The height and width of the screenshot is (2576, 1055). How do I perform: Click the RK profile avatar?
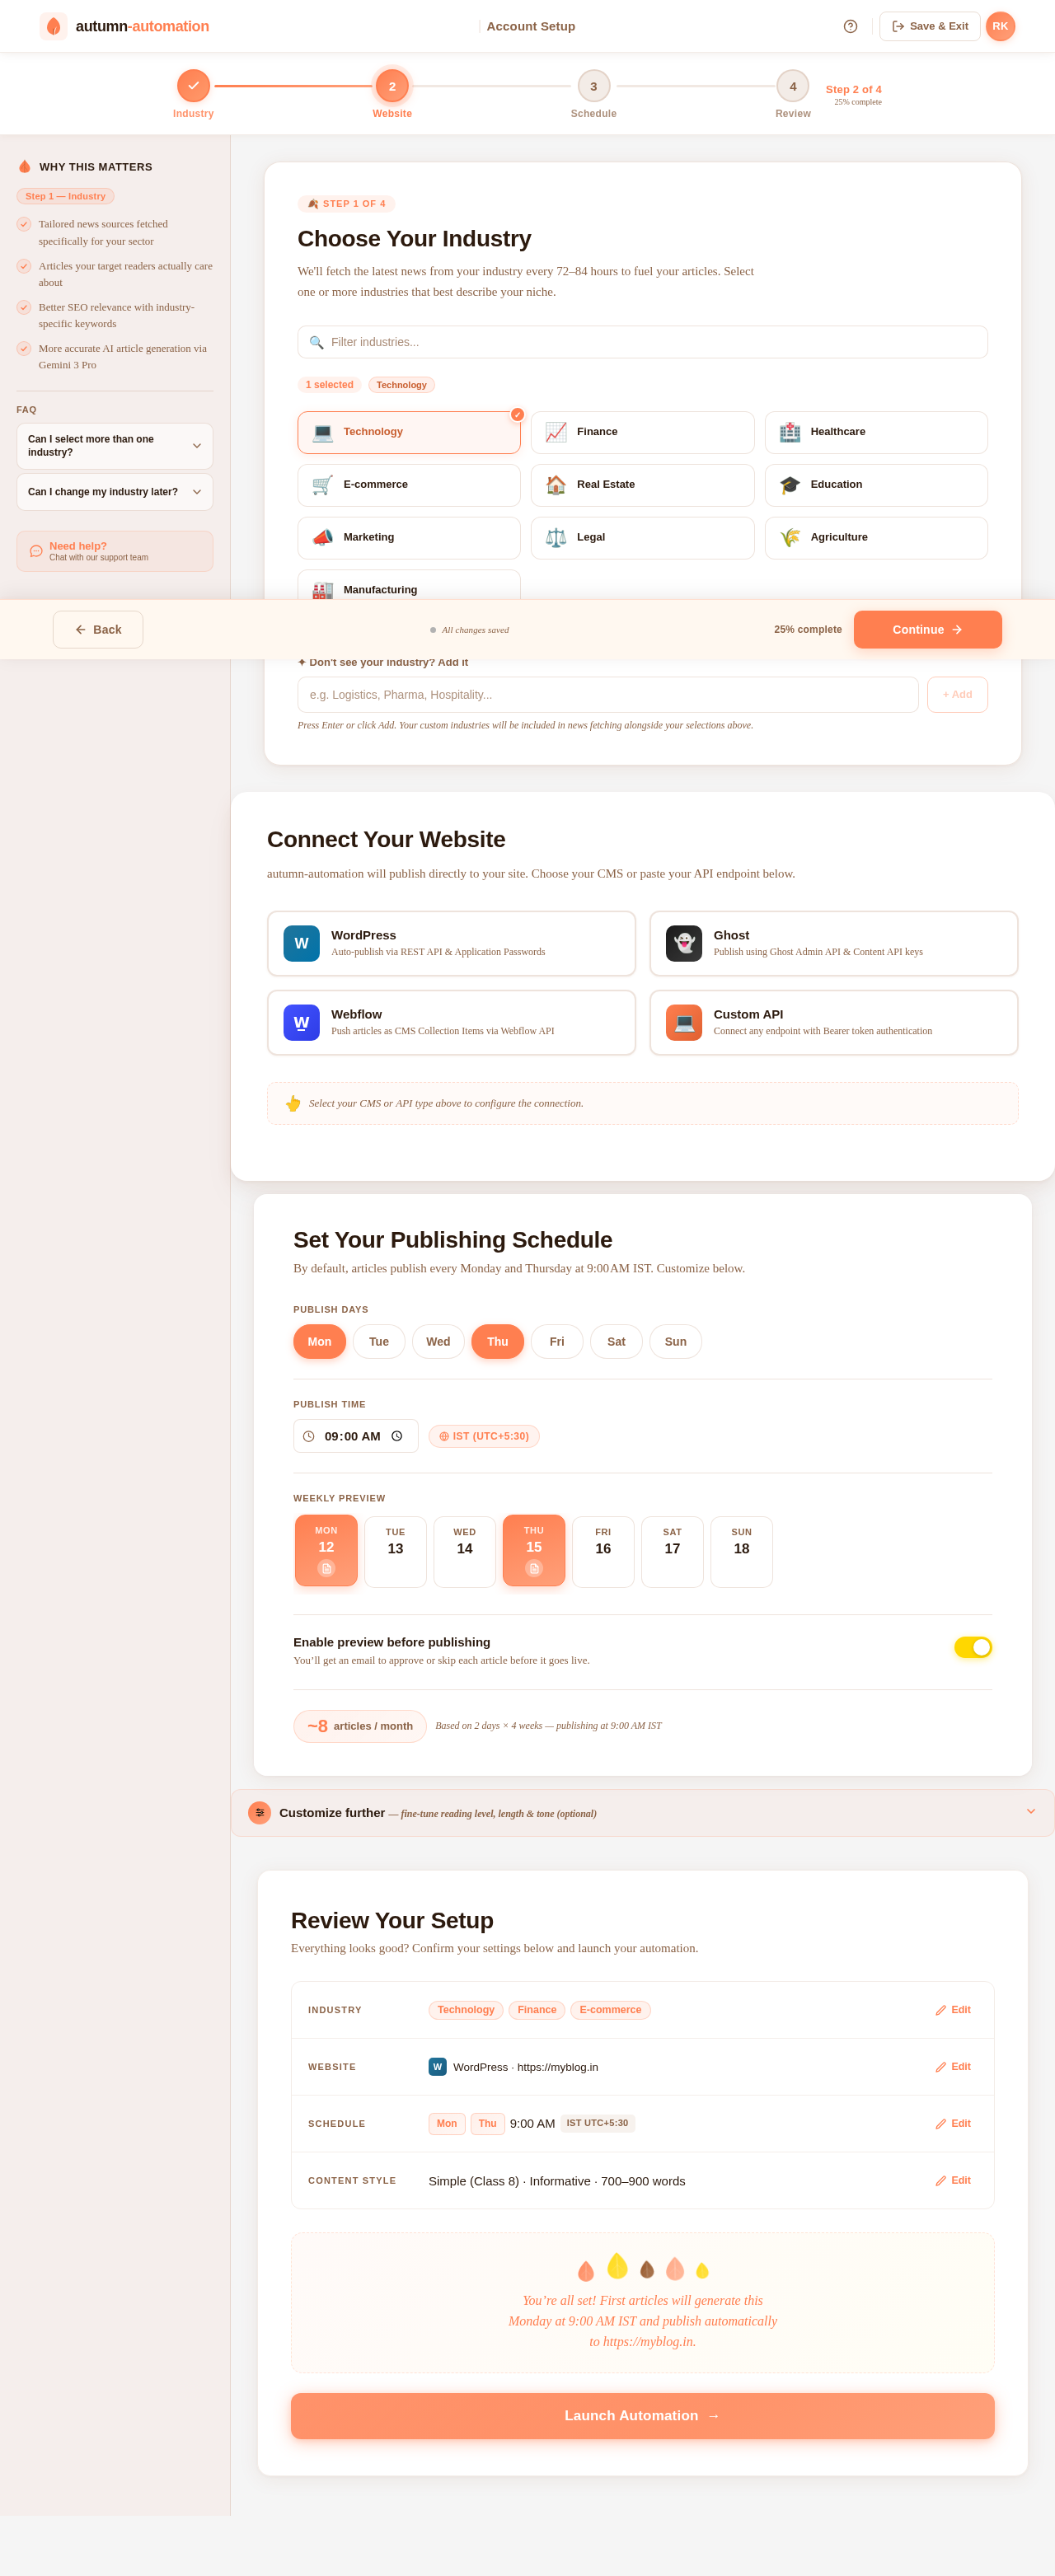(x=1000, y=27)
